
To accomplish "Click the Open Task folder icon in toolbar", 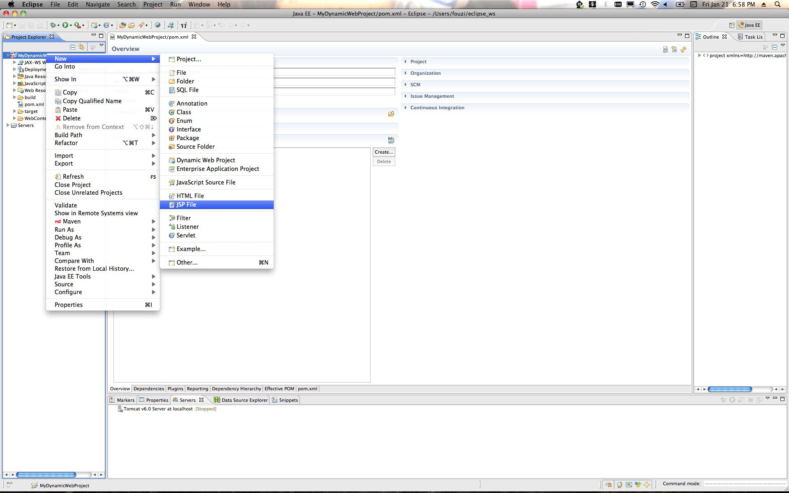I will tap(131, 25).
